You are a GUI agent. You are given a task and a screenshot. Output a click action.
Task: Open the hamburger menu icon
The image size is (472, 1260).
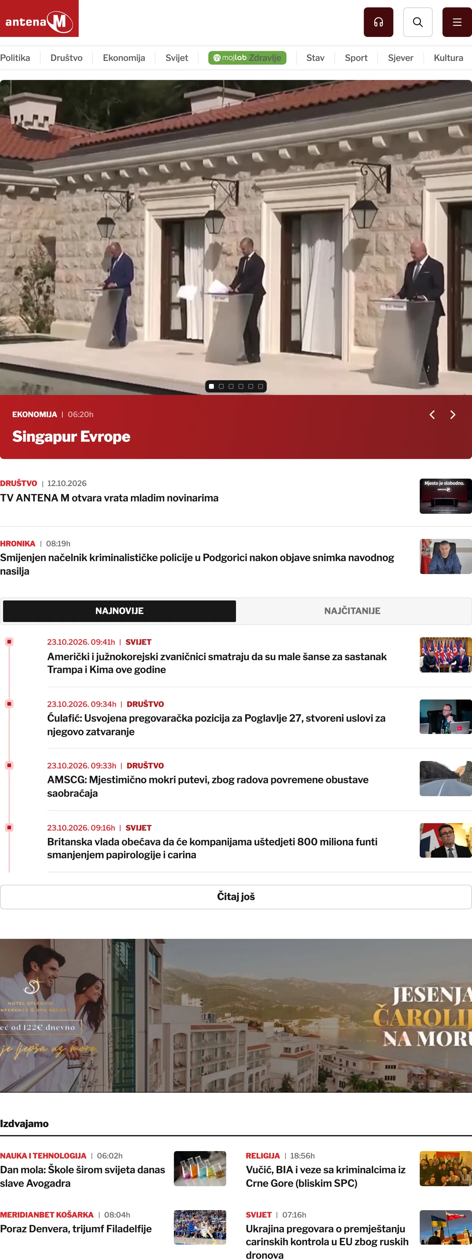[457, 22]
